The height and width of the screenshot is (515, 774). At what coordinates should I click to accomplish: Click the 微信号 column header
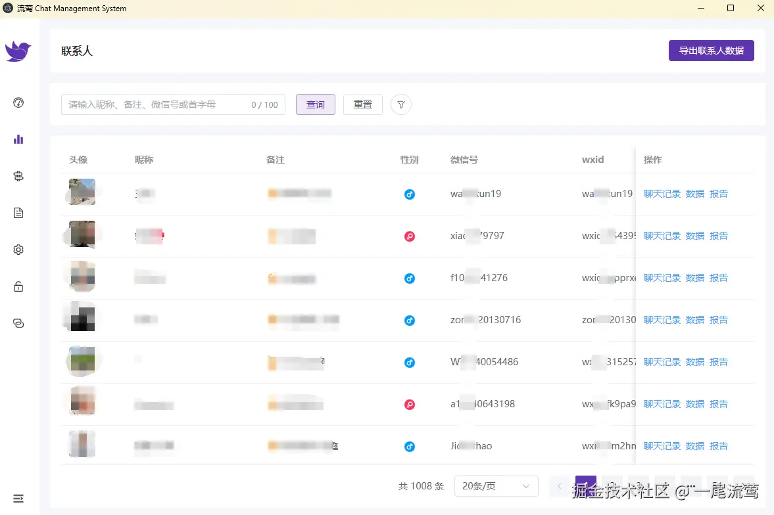pyautogui.click(x=464, y=160)
